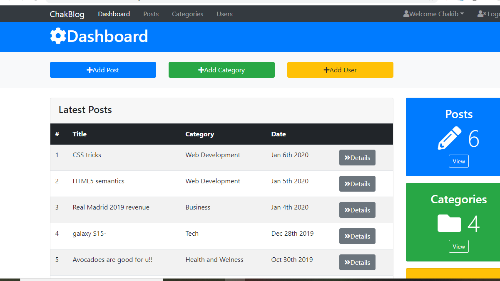Viewport: 500px width, 281px height.
Task: Click the 'HTML5 semantics' title cell
Action: (99, 181)
